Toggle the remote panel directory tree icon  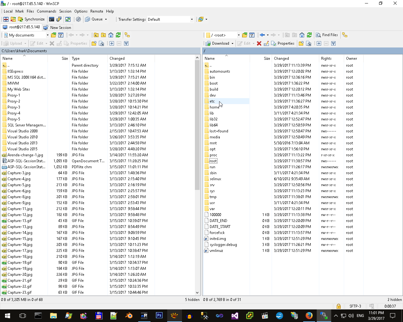345,35
